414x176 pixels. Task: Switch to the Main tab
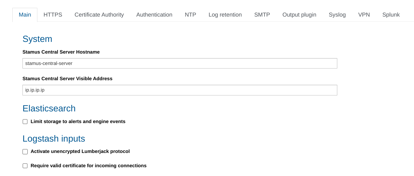pos(25,15)
